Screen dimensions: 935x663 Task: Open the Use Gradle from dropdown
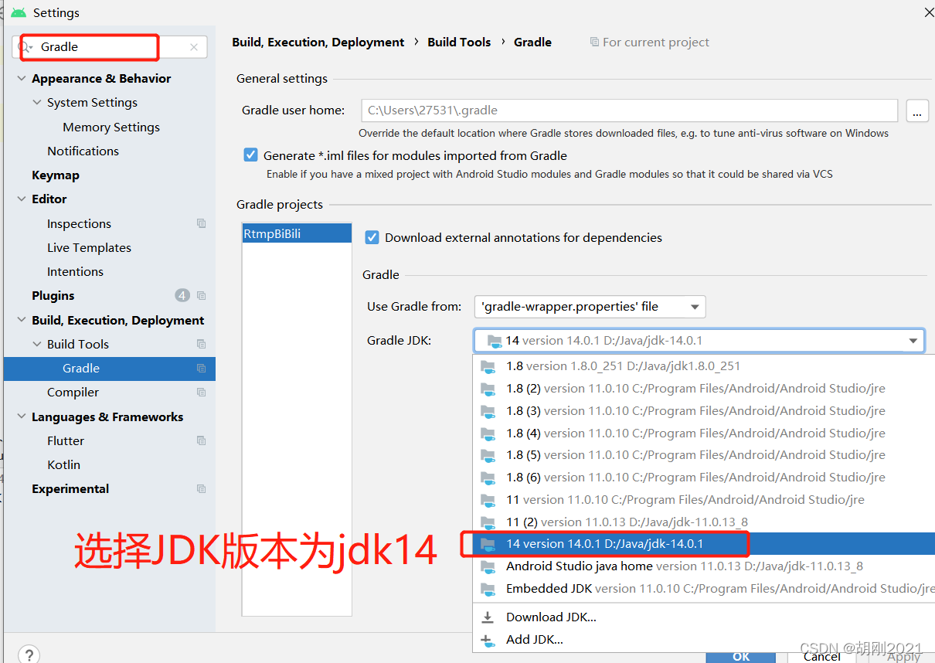pos(590,307)
